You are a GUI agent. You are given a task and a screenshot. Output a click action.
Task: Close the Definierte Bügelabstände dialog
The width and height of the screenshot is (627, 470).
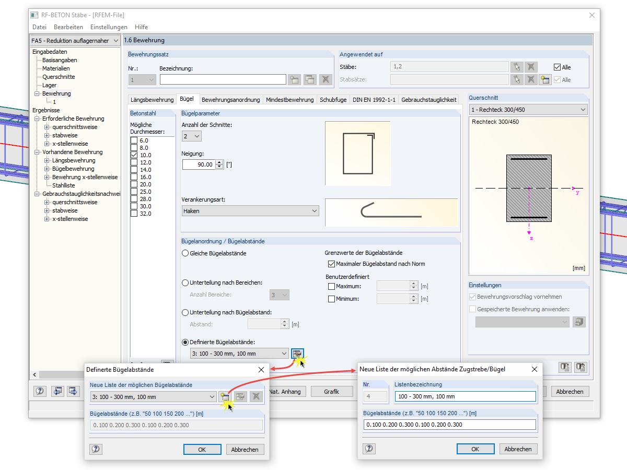(261, 369)
